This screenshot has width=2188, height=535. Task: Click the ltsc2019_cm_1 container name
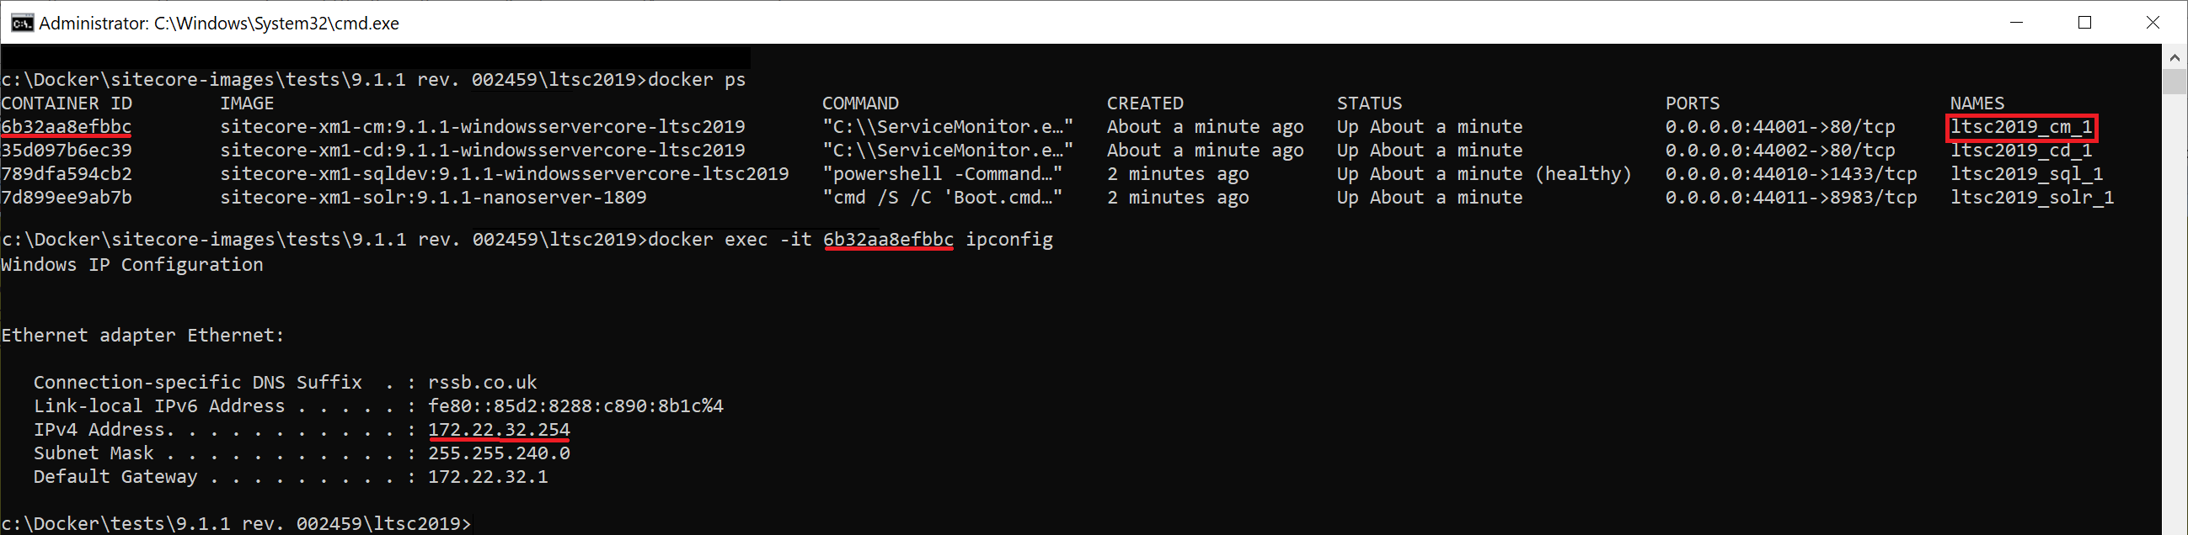pos(2021,127)
